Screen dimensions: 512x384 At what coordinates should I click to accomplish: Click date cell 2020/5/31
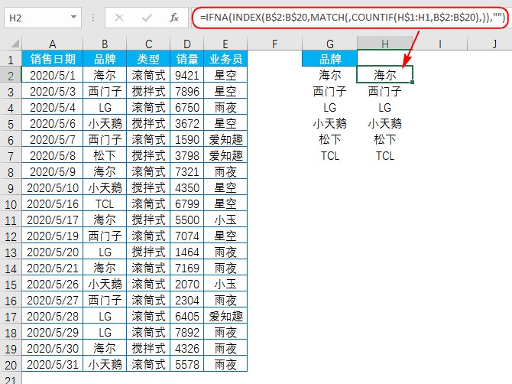[x=53, y=364]
